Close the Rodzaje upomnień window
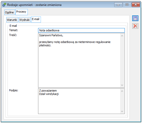 tap(136, 5)
